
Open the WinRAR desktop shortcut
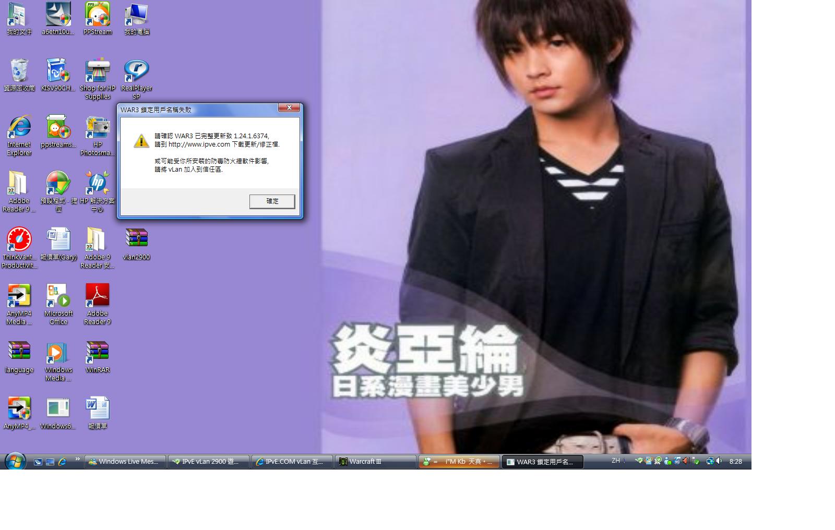click(98, 358)
